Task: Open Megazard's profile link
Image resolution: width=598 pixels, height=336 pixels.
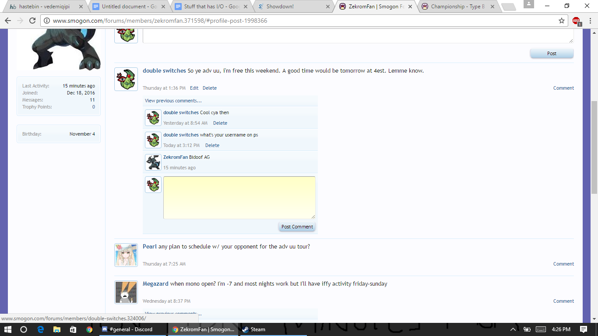Action: click(x=155, y=284)
